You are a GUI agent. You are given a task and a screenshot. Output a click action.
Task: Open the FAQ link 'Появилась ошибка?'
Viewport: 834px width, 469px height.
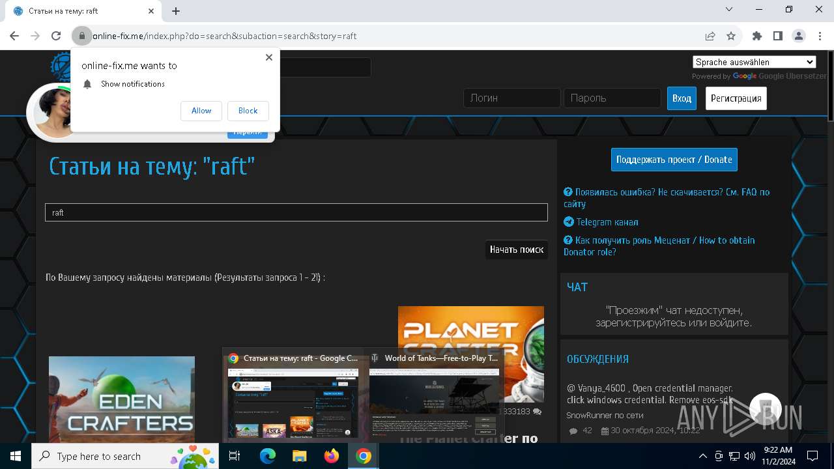pos(667,198)
